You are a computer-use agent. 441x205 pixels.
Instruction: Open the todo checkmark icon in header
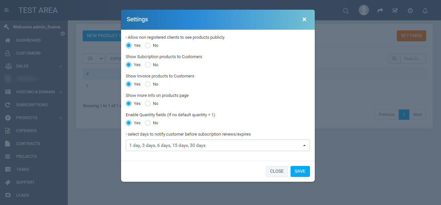point(395,11)
